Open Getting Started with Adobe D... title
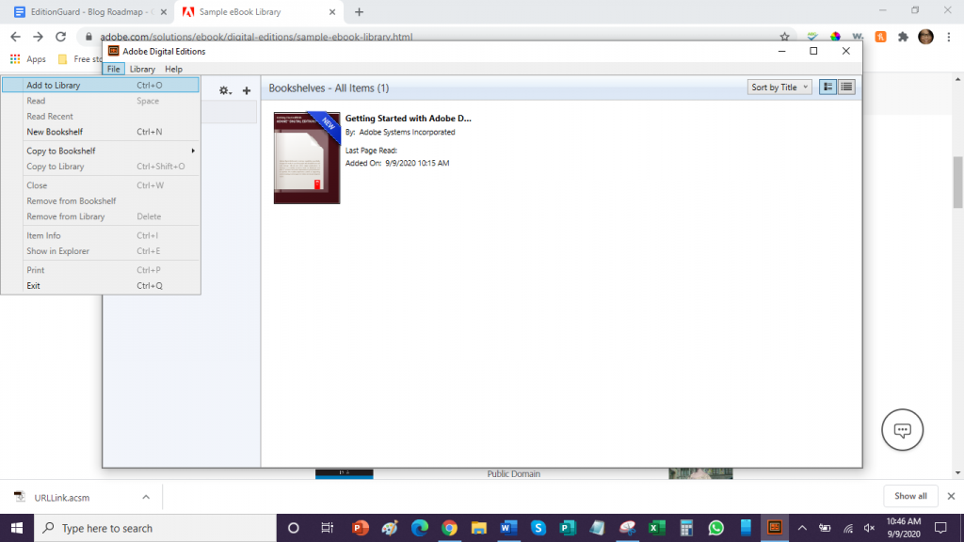The image size is (964, 542). [x=409, y=118]
